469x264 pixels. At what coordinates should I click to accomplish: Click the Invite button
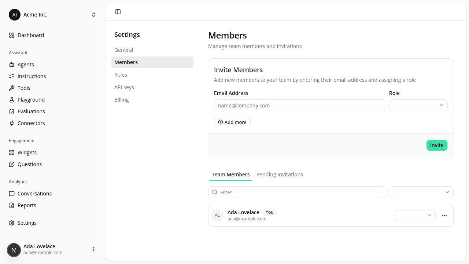tap(437, 145)
